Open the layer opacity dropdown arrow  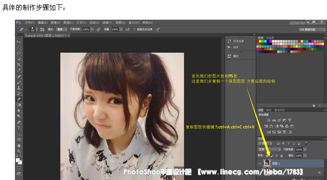[305, 150]
